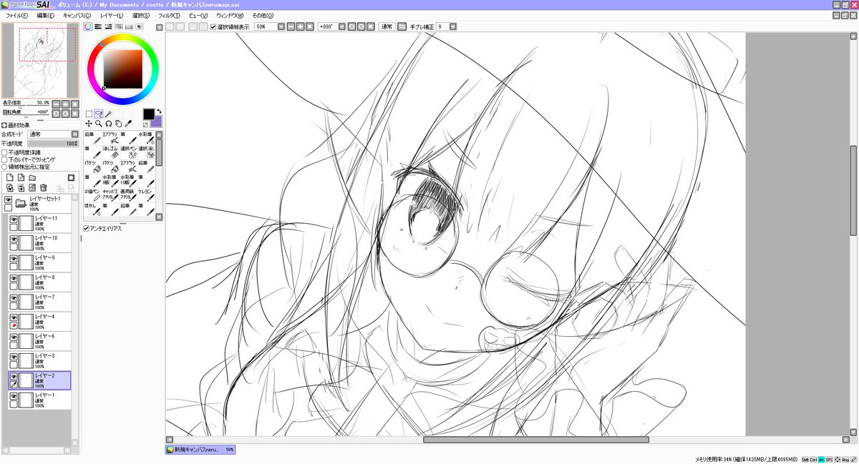Toggle 選択領域表示 checkbox in toolbar
This screenshot has width=859, height=464.
pyautogui.click(x=213, y=26)
